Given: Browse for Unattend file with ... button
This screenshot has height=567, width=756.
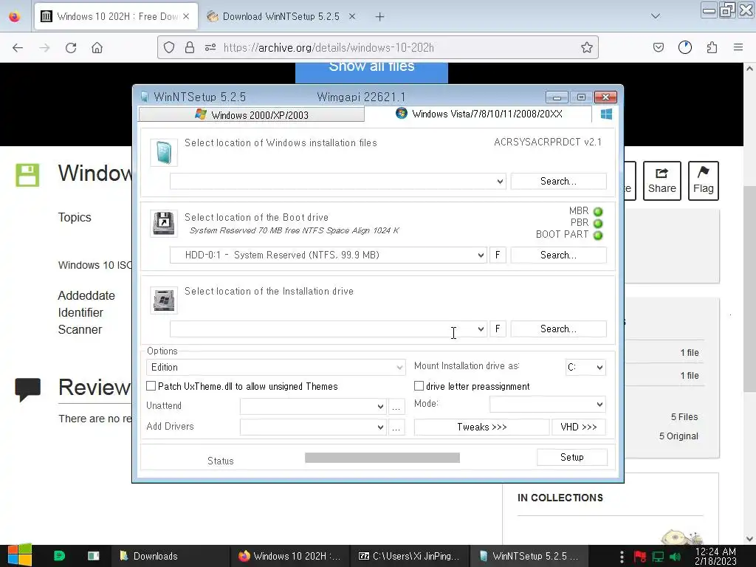Looking at the screenshot, I should (x=396, y=407).
